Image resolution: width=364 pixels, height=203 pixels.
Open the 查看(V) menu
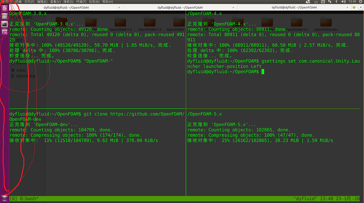pyautogui.click(x=55, y=1)
